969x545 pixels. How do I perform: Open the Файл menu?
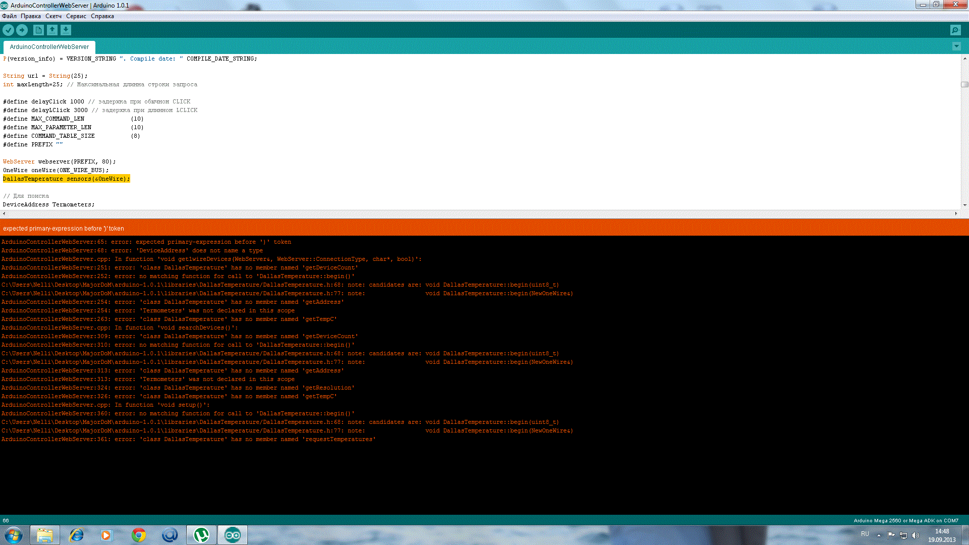pos(9,16)
